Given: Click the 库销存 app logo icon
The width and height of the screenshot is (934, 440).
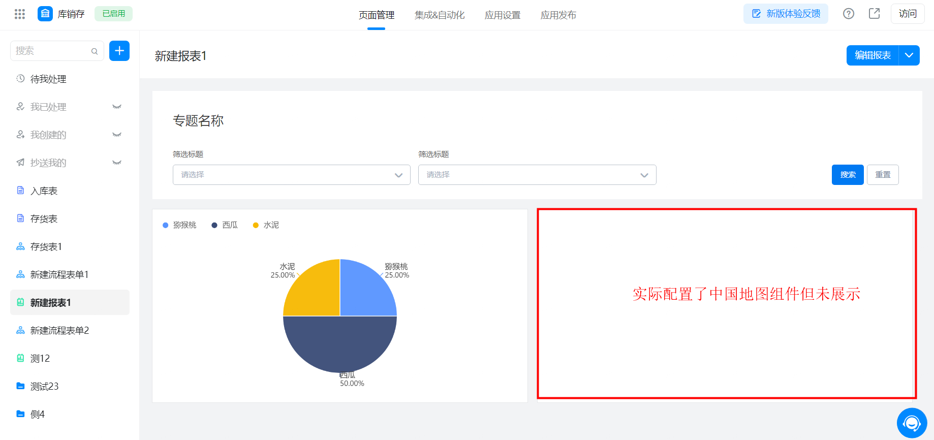Looking at the screenshot, I should [45, 14].
